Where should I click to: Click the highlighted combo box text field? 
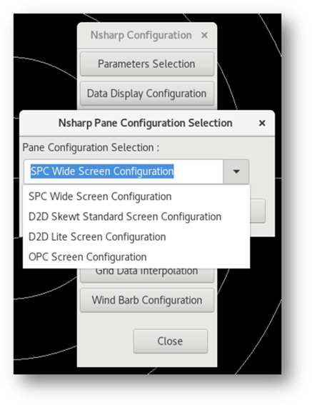[x=124, y=171]
